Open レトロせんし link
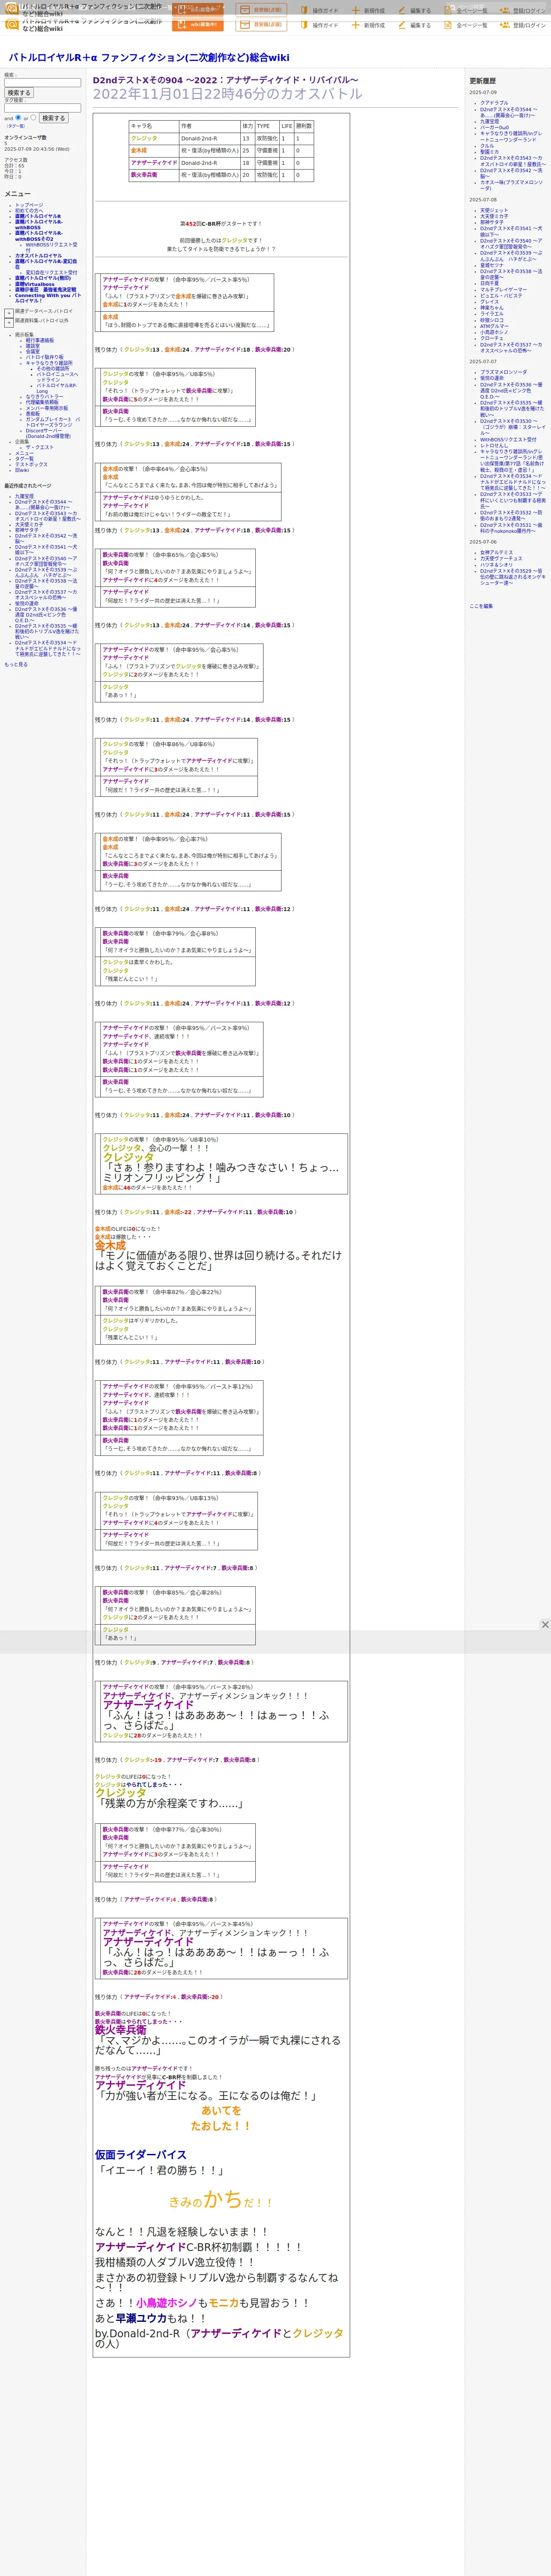Screen dimensions: 551x2576 [x=494, y=446]
